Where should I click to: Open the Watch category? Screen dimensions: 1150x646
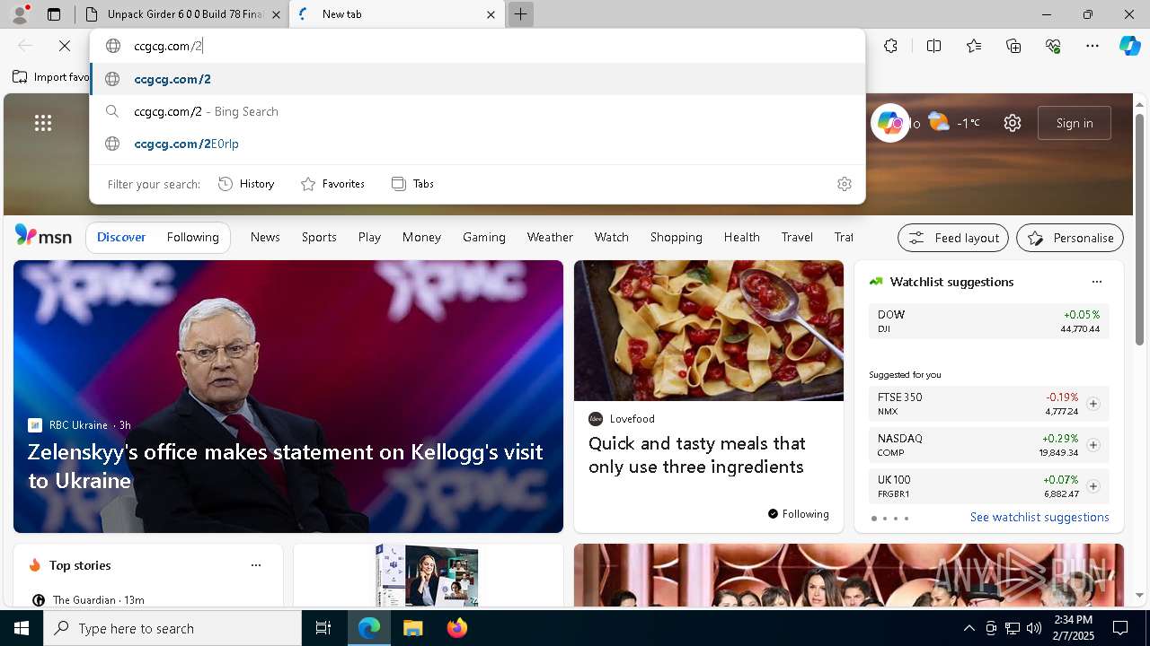pyautogui.click(x=612, y=237)
